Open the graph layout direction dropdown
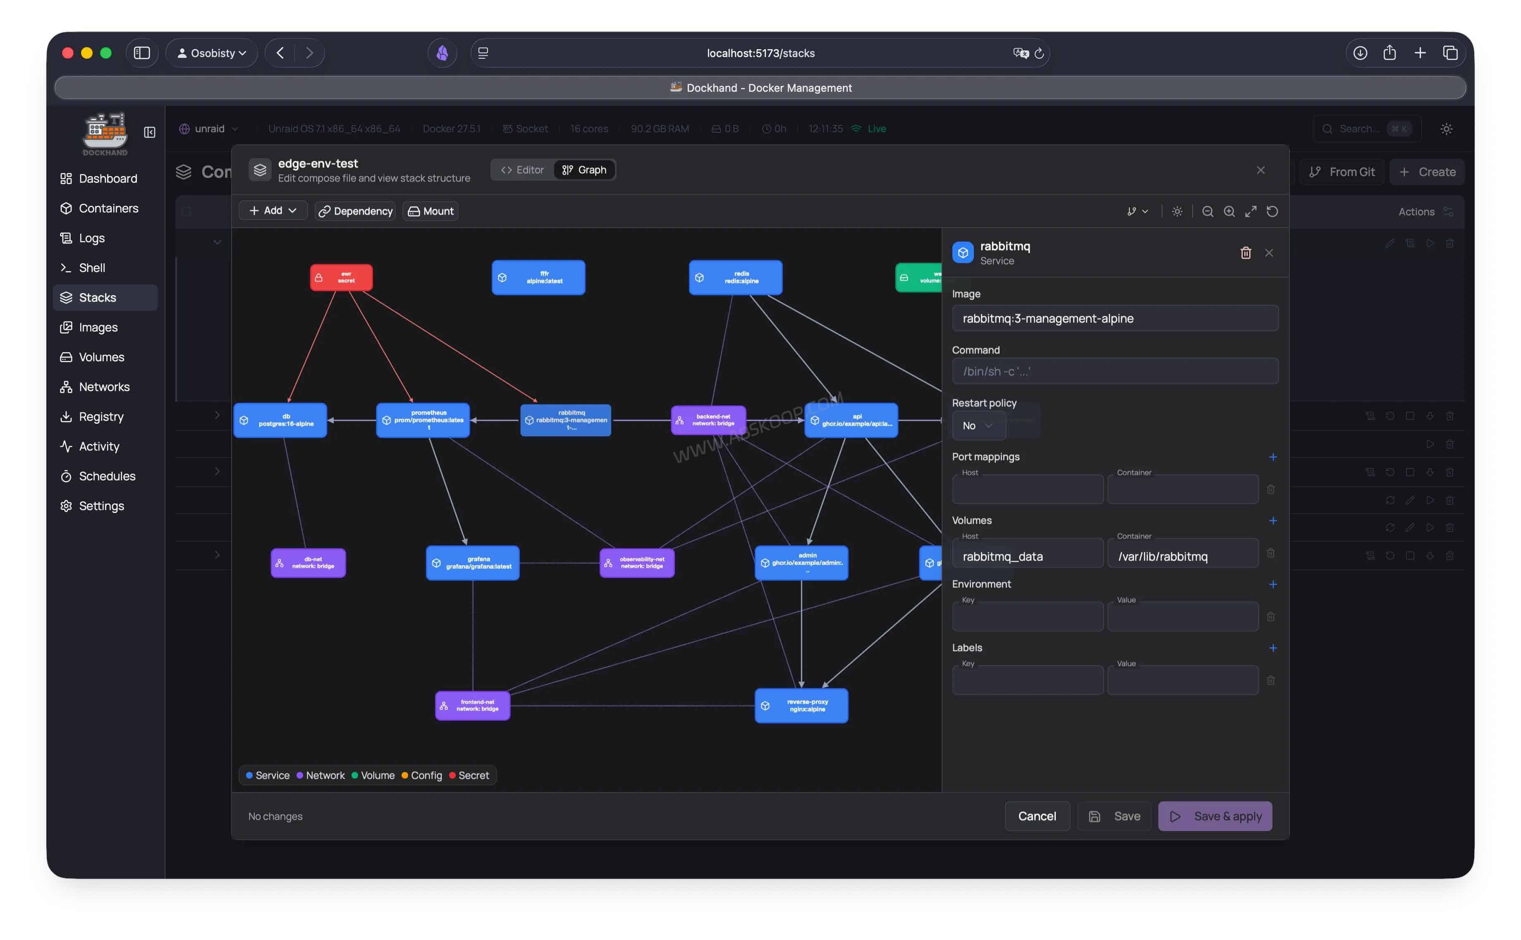The height and width of the screenshot is (940, 1521). (x=1137, y=211)
